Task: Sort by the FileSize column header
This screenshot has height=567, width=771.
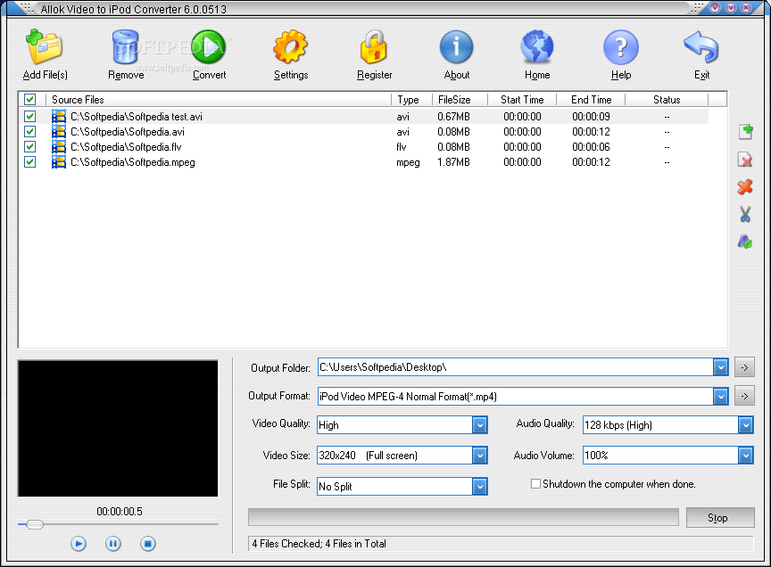Action: (460, 99)
